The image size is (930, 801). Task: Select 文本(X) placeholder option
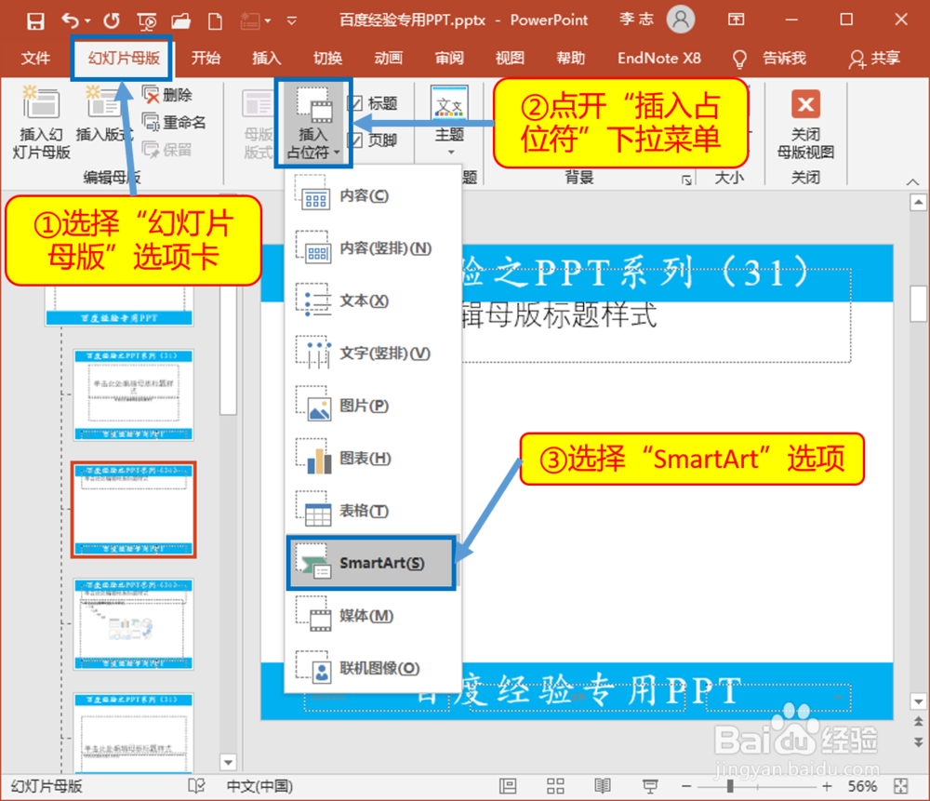click(x=373, y=300)
